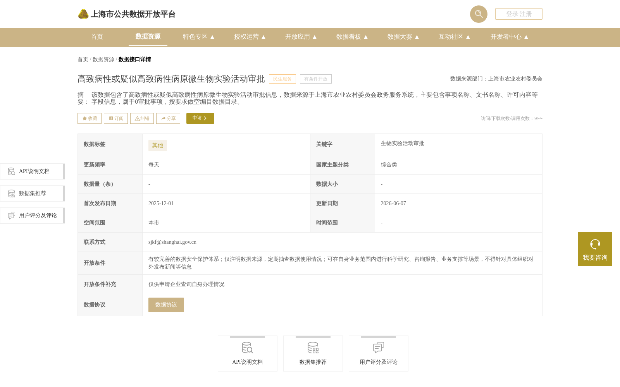This screenshot has width=620, height=387.
Task: Click the warning triangle icon on 纠错
Action: point(137,118)
